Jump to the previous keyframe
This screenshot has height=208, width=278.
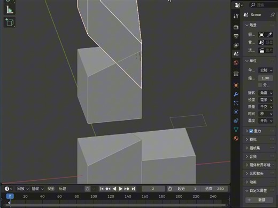(108, 189)
